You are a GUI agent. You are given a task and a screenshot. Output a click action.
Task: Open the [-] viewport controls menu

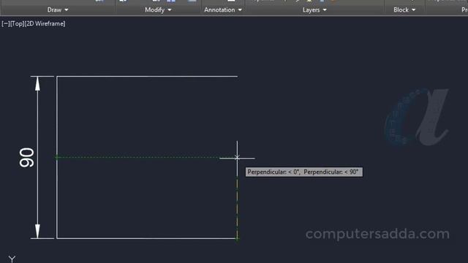[6, 23]
